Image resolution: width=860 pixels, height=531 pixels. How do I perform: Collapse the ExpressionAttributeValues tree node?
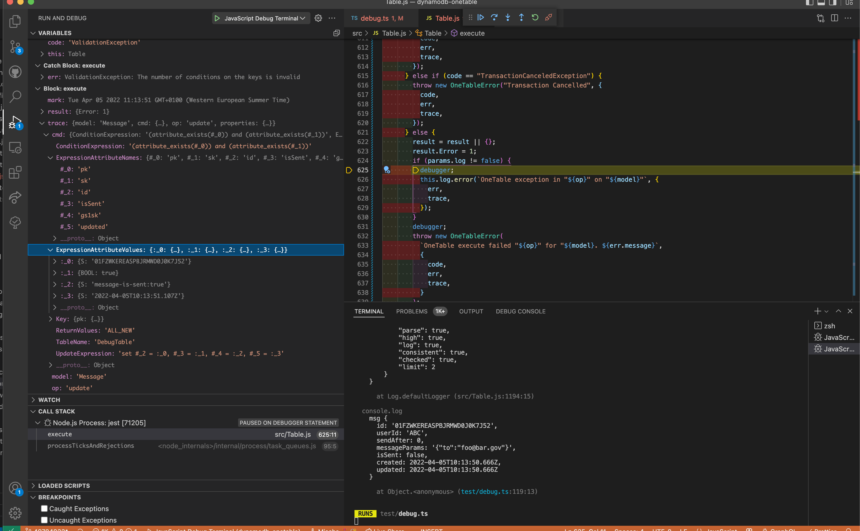click(50, 250)
